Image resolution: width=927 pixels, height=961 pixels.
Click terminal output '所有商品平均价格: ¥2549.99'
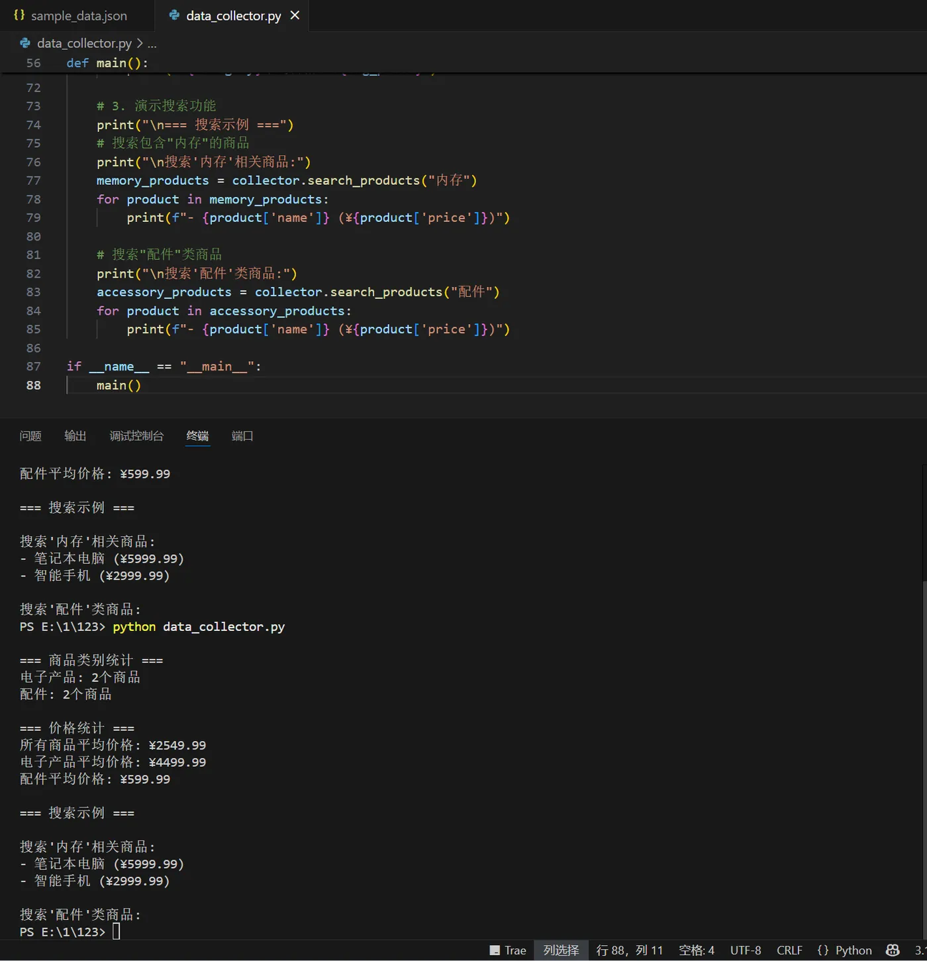click(113, 745)
